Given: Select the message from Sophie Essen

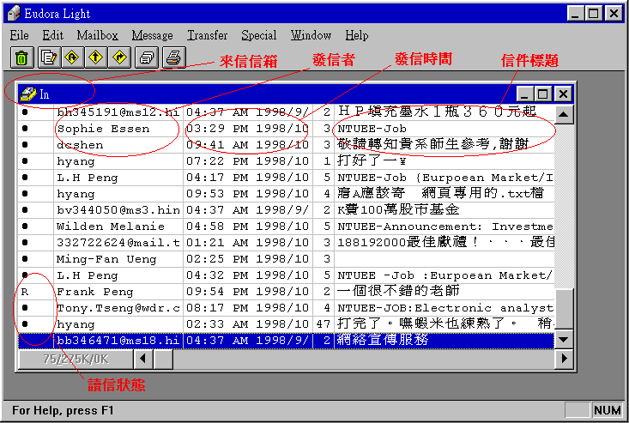Looking at the screenshot, I should point(286,129).
